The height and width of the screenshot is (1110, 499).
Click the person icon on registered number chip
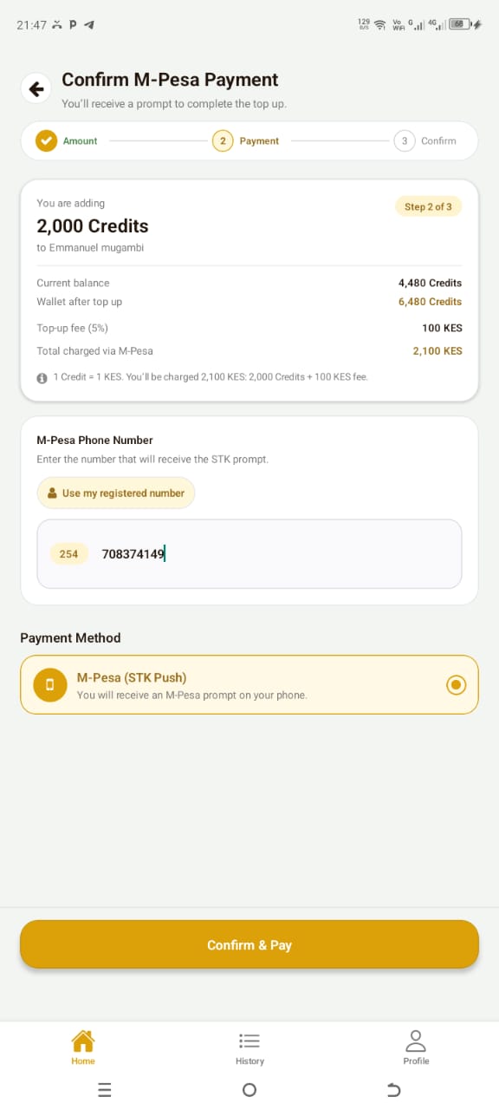tap(54, 493)
